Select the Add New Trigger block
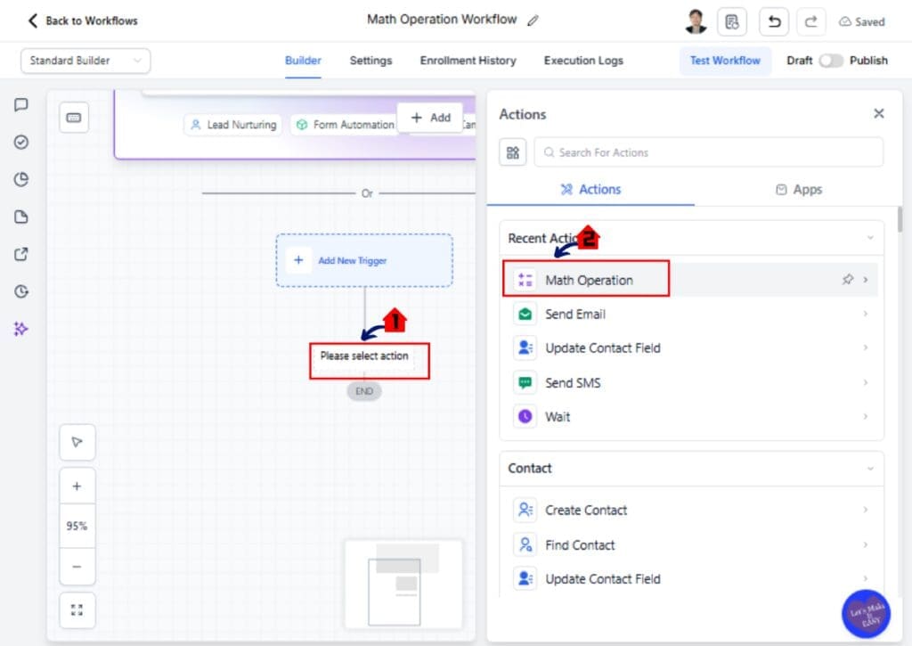Viewport: 912px width, 646px height. [363, 260]
